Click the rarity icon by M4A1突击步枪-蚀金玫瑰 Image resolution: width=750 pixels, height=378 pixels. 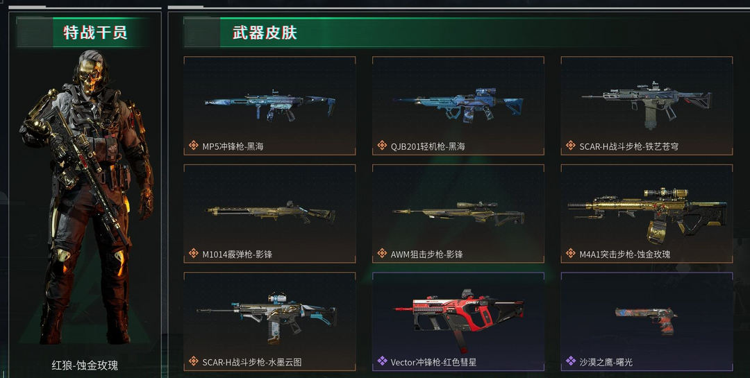[x=570, y=254]
